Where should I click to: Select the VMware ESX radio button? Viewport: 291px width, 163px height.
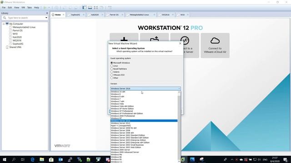point(112,75)
